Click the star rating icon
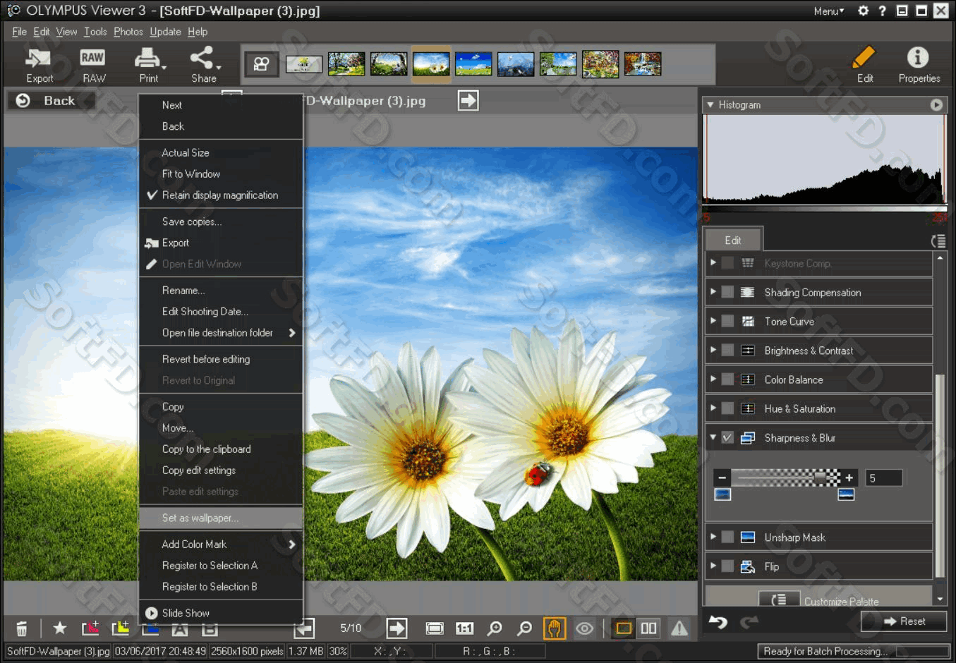 click(x=60, y=628)
